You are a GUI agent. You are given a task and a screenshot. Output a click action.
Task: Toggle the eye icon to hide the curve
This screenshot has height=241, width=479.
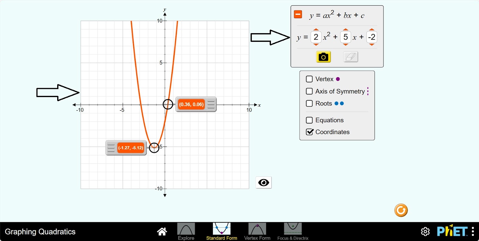click(x=263, y=182)
